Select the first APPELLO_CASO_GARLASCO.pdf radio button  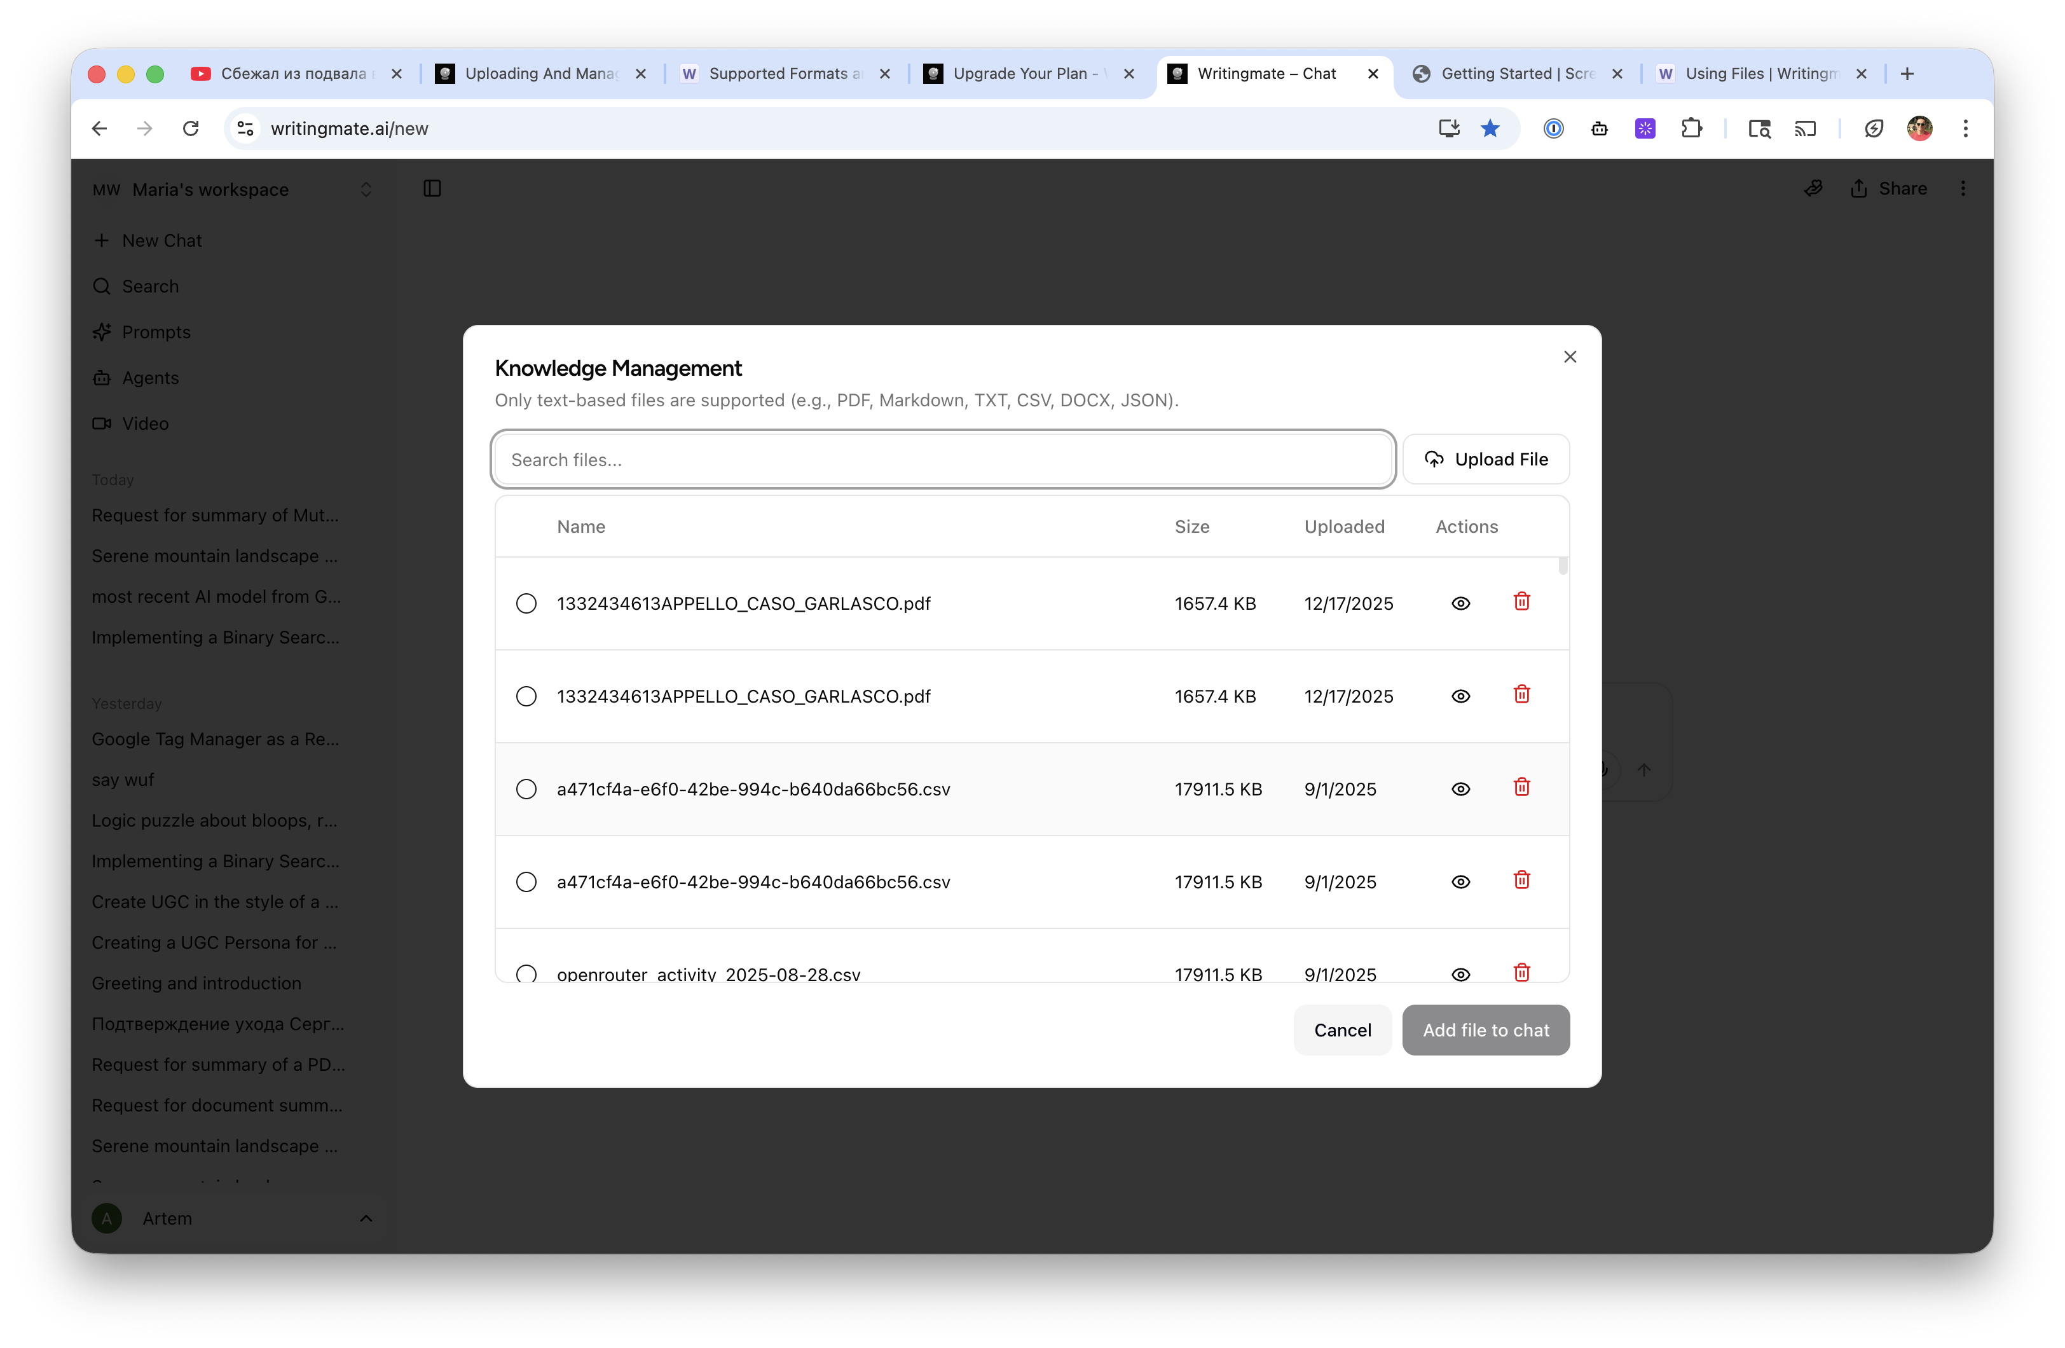tap(526, 603)
